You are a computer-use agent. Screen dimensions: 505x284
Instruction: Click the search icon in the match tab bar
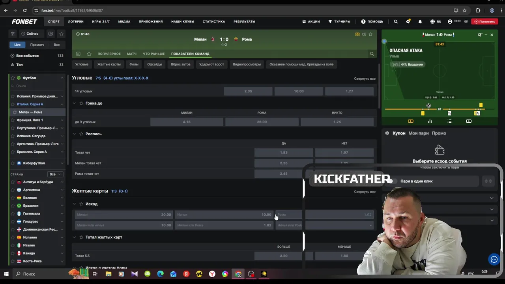click(372, 54)
